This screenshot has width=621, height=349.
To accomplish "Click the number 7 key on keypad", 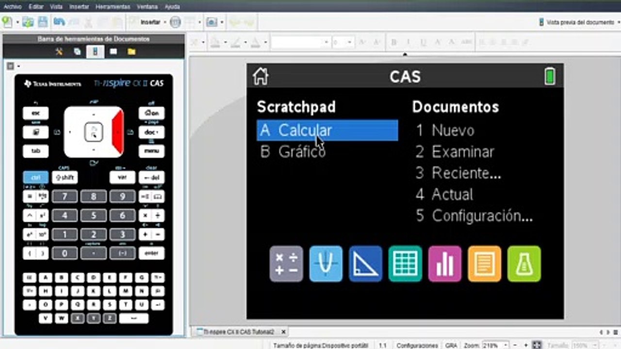I will [x=65, y=196].
